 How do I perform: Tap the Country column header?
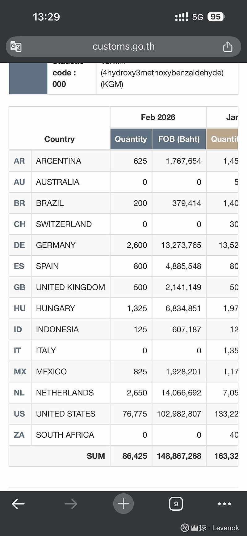point(59,139)
